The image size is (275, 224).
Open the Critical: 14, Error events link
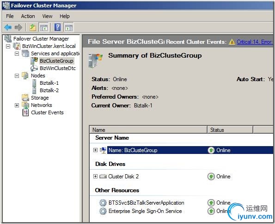(x=255, y=42)
